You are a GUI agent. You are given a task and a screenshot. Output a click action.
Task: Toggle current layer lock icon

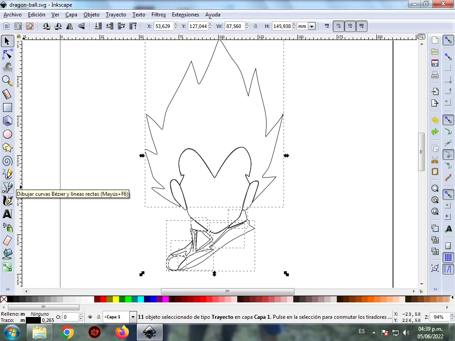pos(98,317)
